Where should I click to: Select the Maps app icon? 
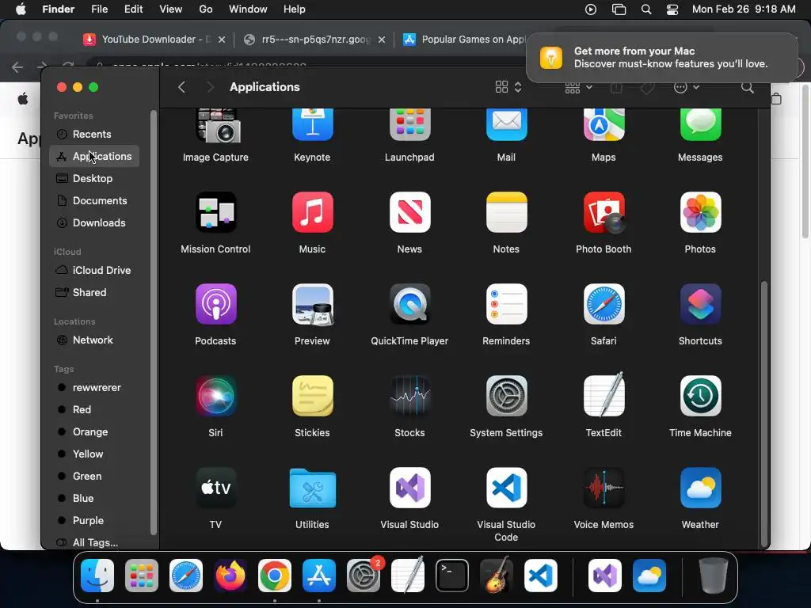pos(603,125)
